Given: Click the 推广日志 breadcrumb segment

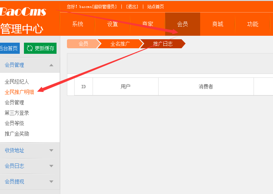Looking at the screenshot, I should (x=163, y=44).
